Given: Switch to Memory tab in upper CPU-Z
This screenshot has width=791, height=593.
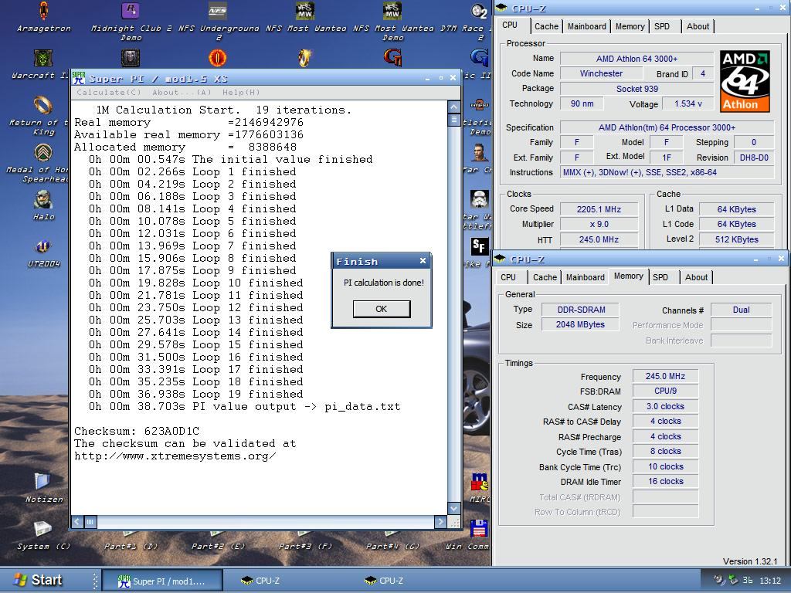Looking at the screenshot, I should click(630, 26).
